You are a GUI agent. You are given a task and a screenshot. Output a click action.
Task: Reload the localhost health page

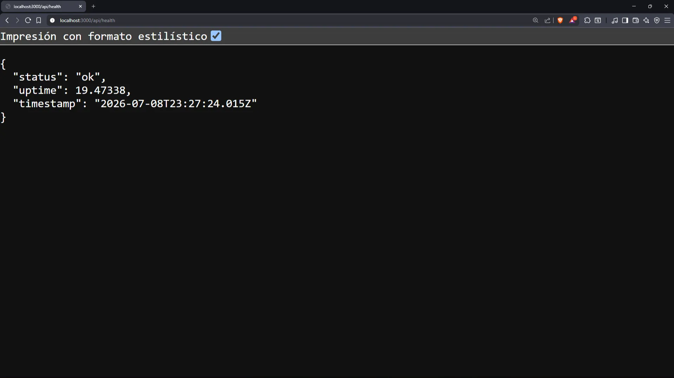[28, 20]
